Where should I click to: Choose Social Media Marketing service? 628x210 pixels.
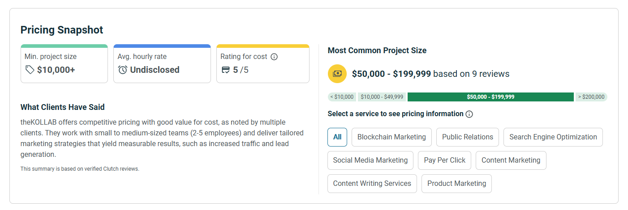click(370, 160)
